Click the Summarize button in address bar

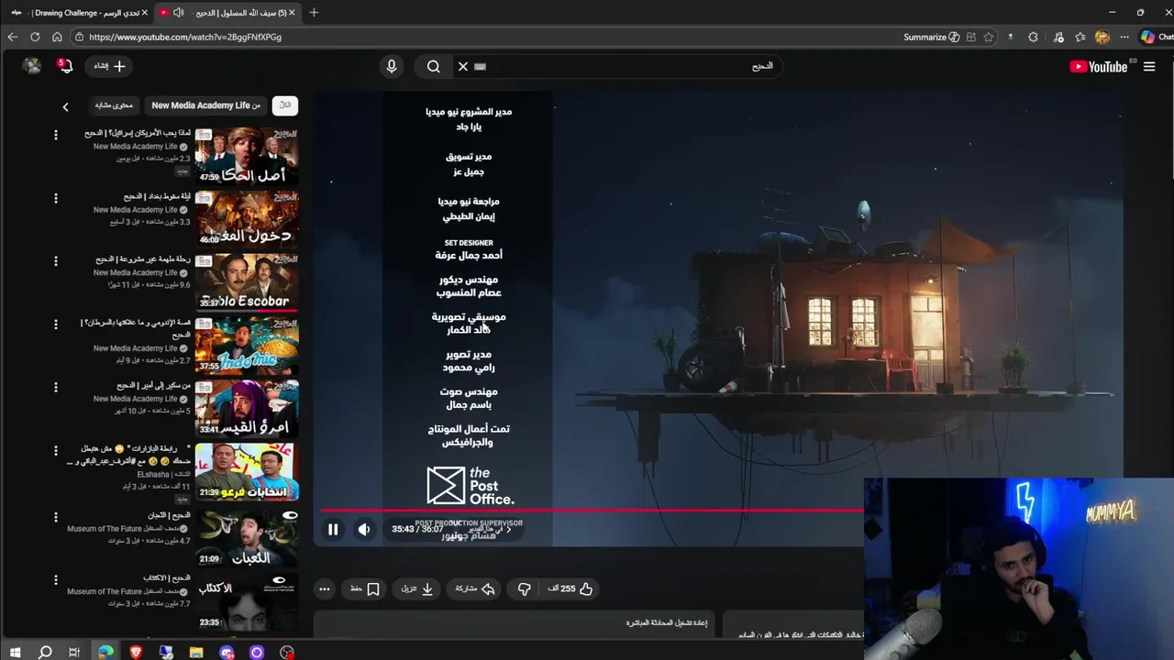[x=932, y=37]
